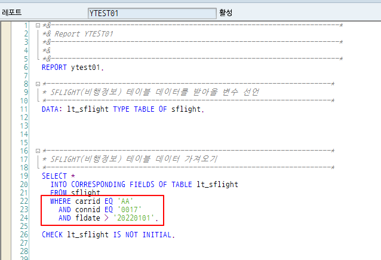The width and height of the screenshot is (381, 260).
Task: Click the AND connid EQ '0017' line
Action: point(100,209)
